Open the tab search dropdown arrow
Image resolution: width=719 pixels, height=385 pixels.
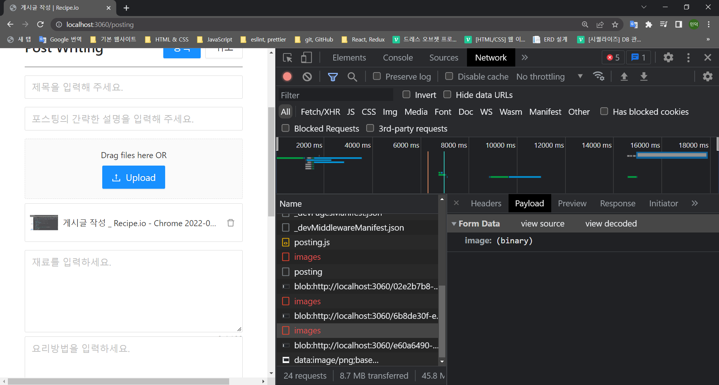[644, 7]
